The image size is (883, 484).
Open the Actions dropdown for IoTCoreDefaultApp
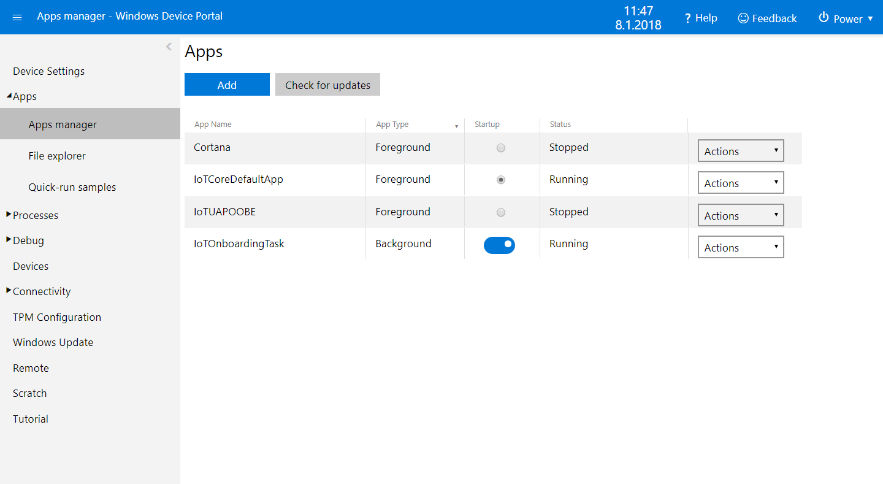click(x=741, y=183)
